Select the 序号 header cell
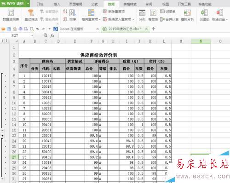The height and width of the screenshot is (183, 230). (24, 66)
